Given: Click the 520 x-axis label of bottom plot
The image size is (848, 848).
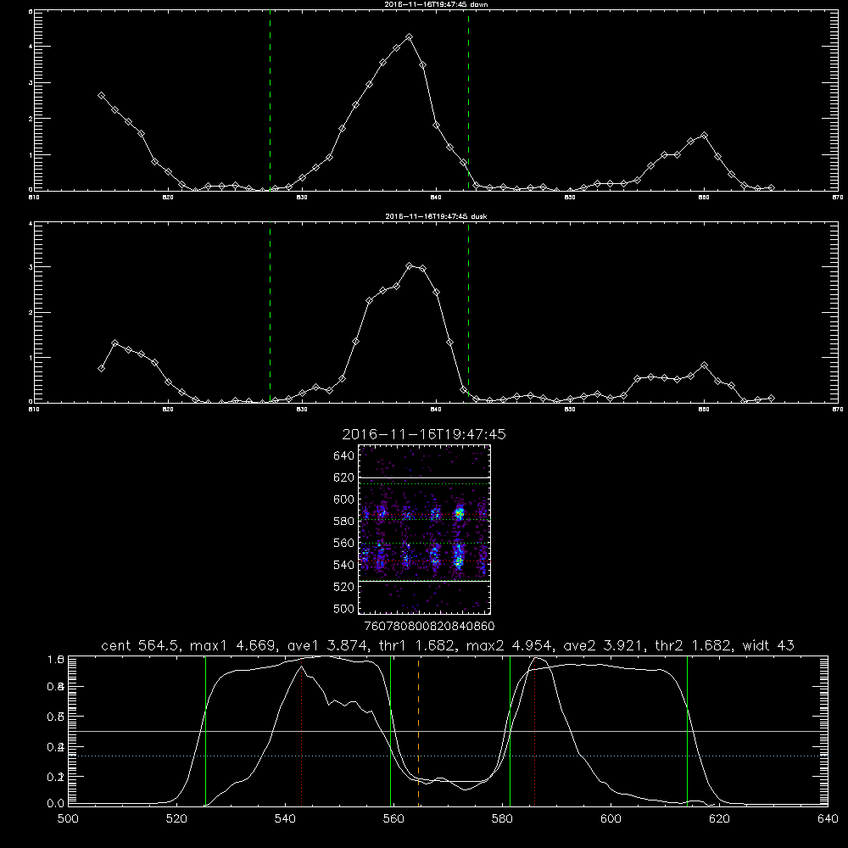Looking at the screenshot, I should click(176, 818).
